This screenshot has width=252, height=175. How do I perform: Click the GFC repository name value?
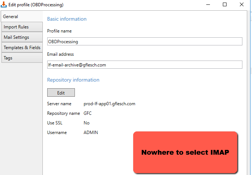pos(88,113)
